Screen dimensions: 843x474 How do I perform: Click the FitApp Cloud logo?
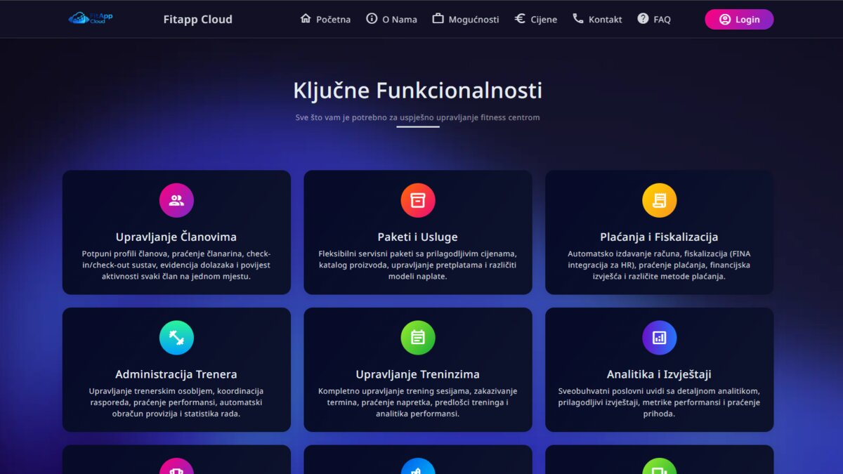click(x=91, y=18)
